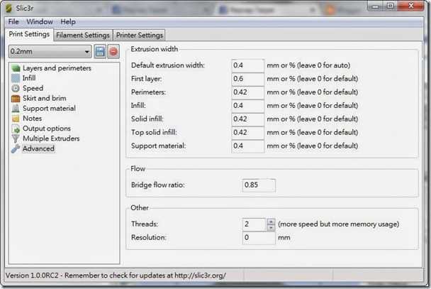Click the Notes category icon
The height and width of the screenshot is (289, 431).
click(16, 119)
